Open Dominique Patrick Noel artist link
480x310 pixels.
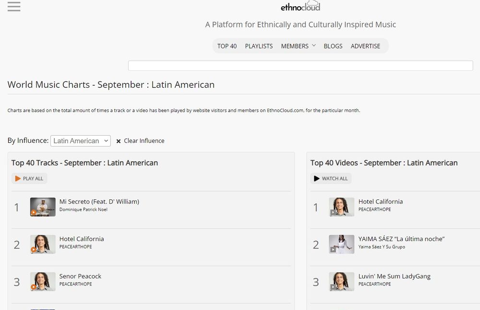click(x=84, y=209)
